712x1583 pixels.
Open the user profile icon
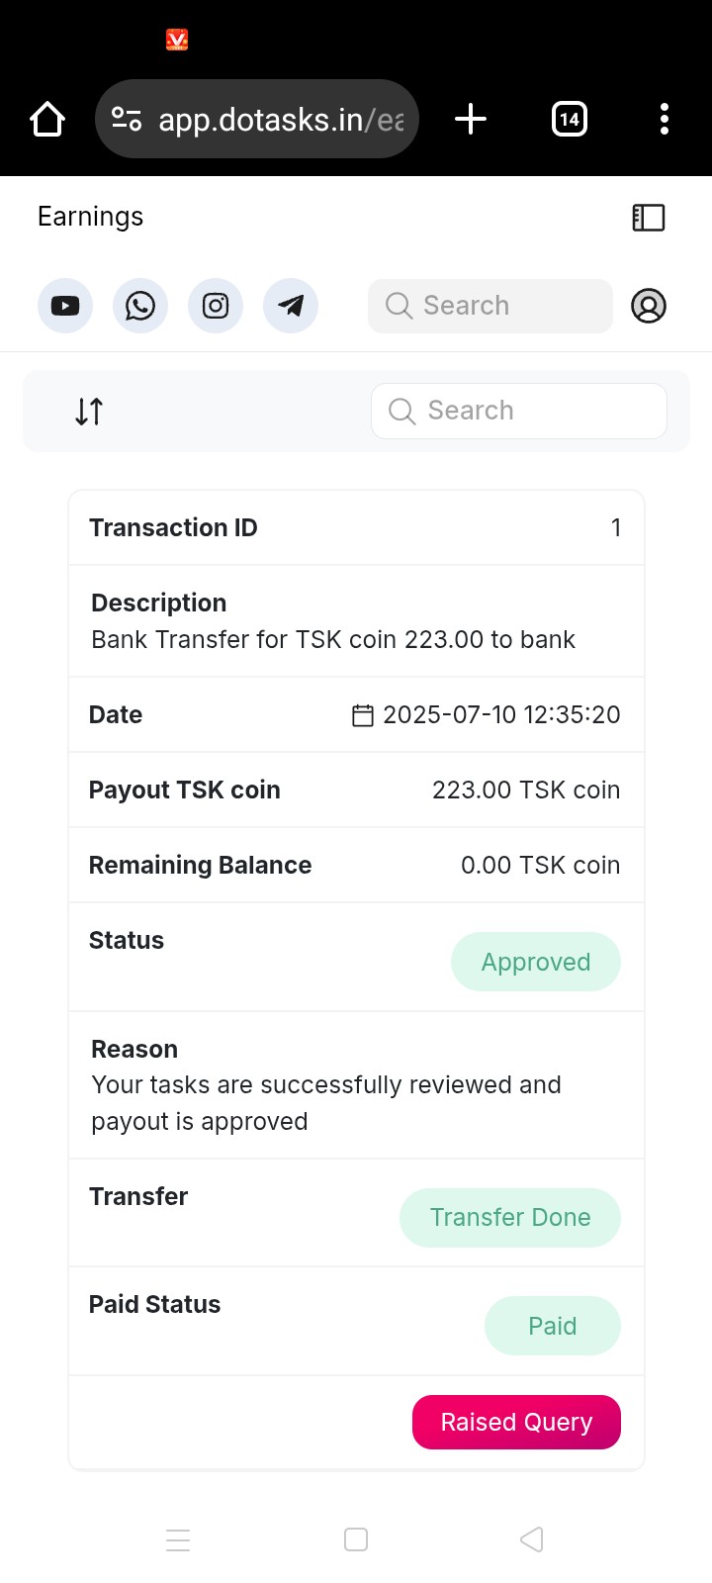click(649, 306)
